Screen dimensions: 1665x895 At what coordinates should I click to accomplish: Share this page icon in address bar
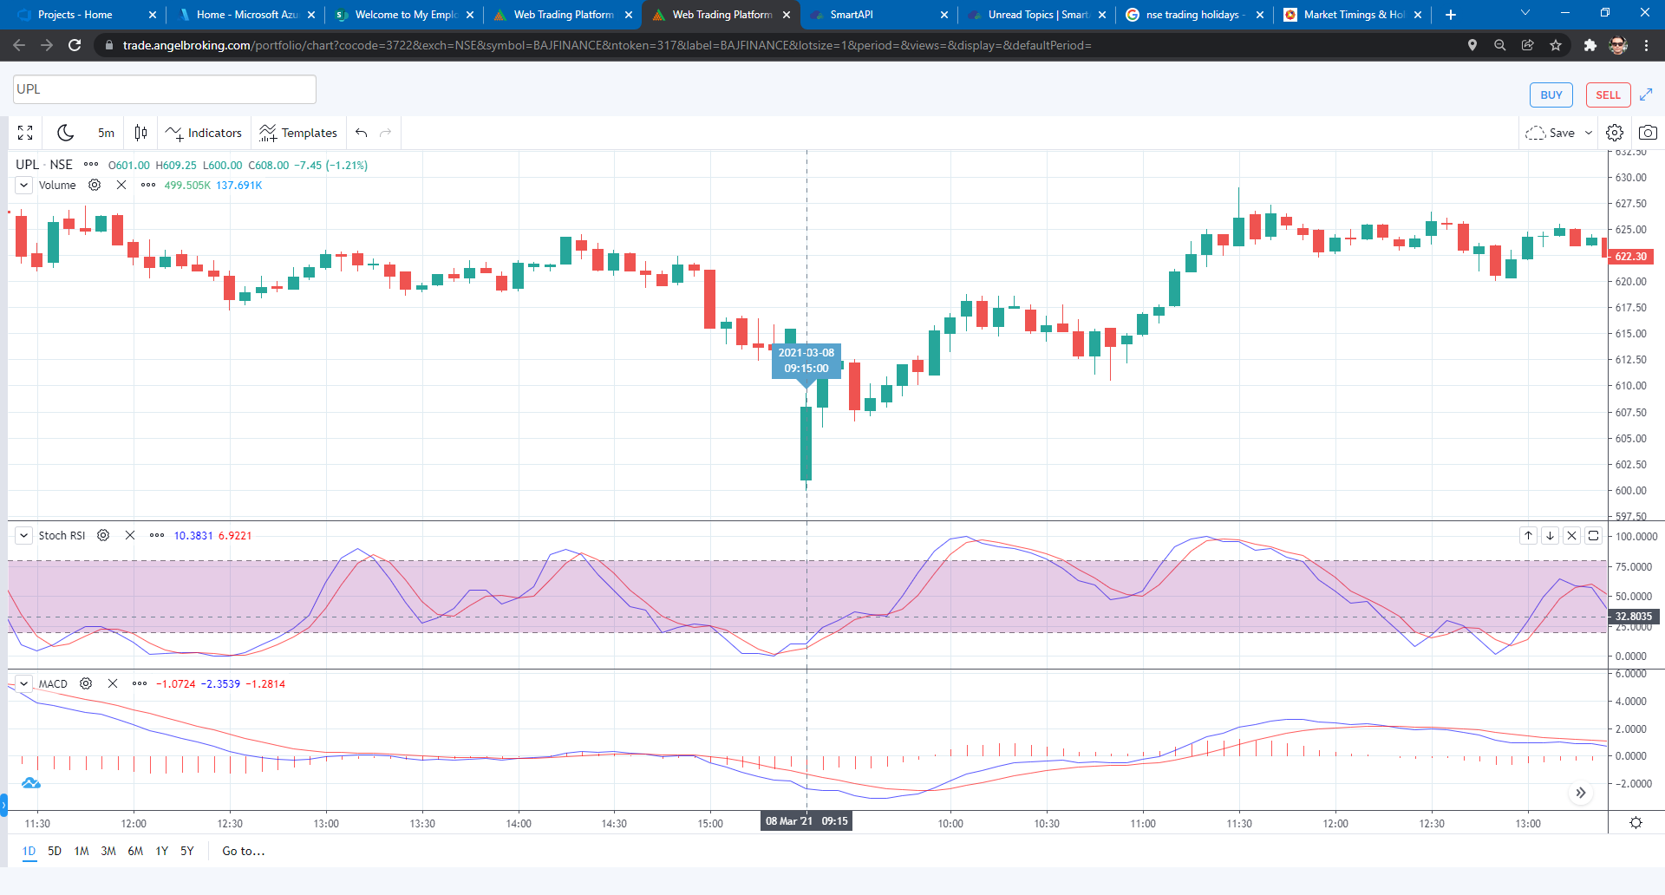pos(1527,45)
